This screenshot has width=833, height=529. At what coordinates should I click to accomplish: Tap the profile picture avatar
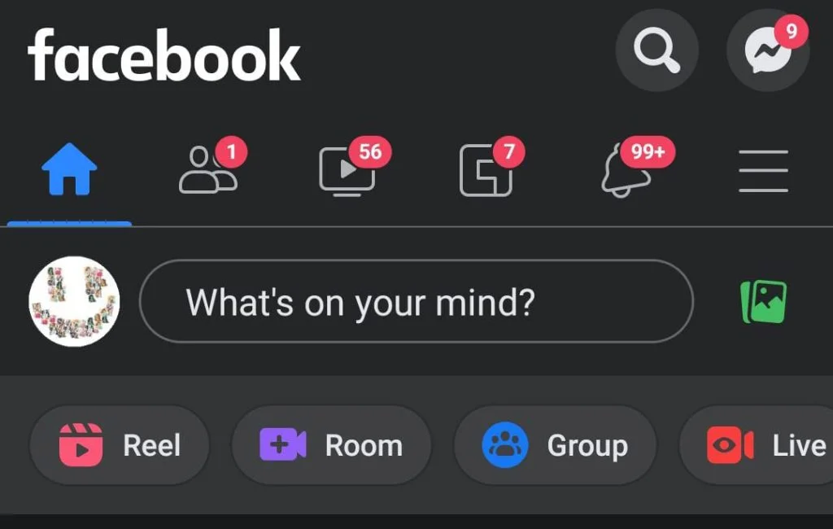pyautogui.click(x=74, y=301)
